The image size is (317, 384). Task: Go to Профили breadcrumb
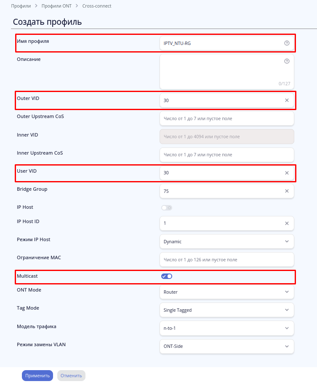(21, 6)
